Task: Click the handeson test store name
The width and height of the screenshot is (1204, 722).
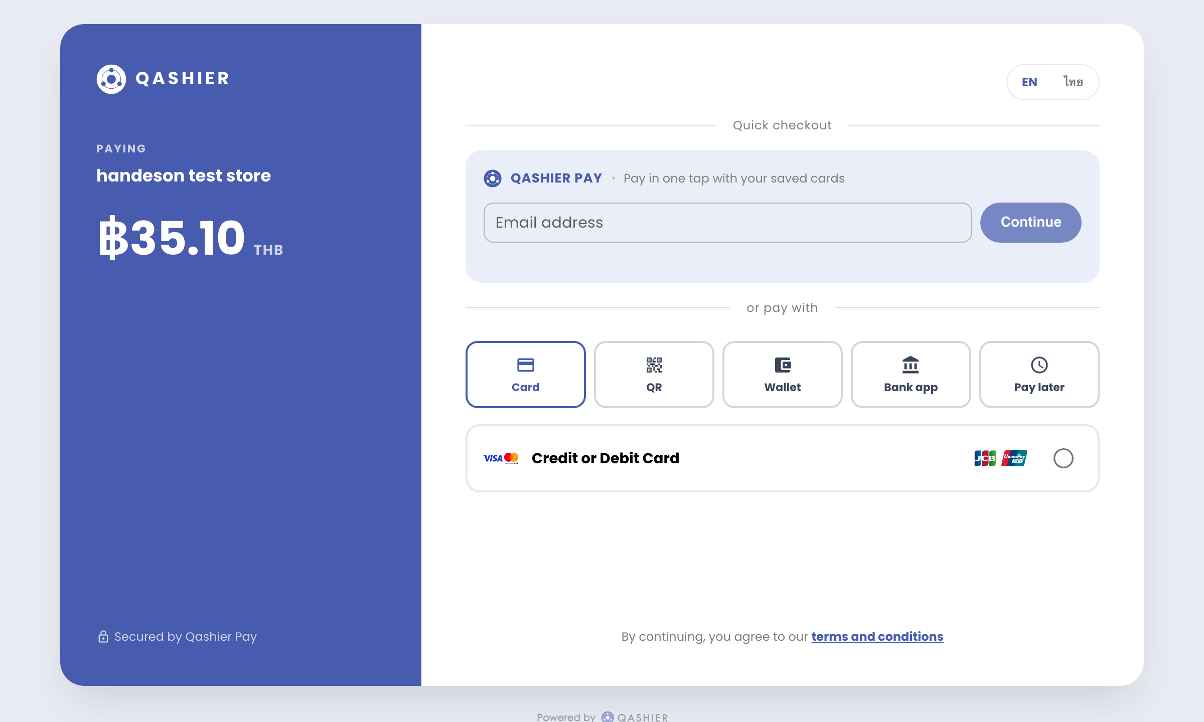Action: click(184, 175)
